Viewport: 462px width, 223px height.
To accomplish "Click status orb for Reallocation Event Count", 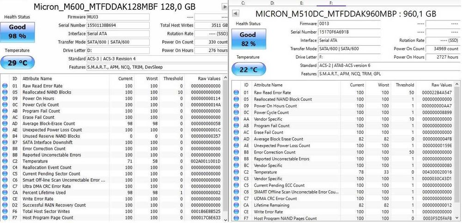I will point(5,167).
